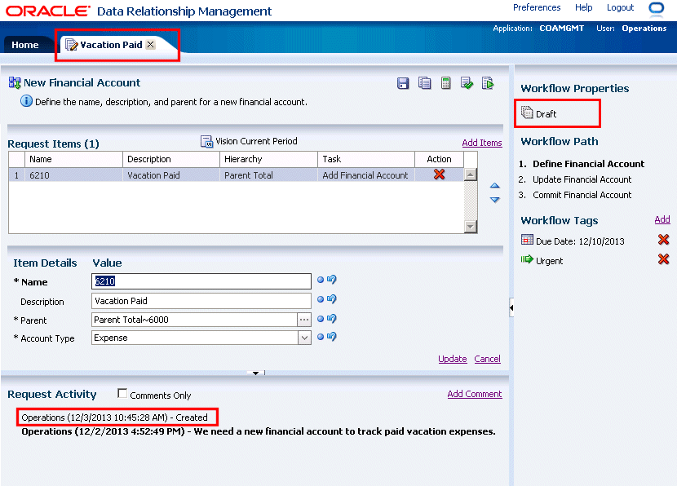Screen dimensions: 677x486
Task: Click the Urgent green arrow tag icon
Action: [x=527, y=259]
